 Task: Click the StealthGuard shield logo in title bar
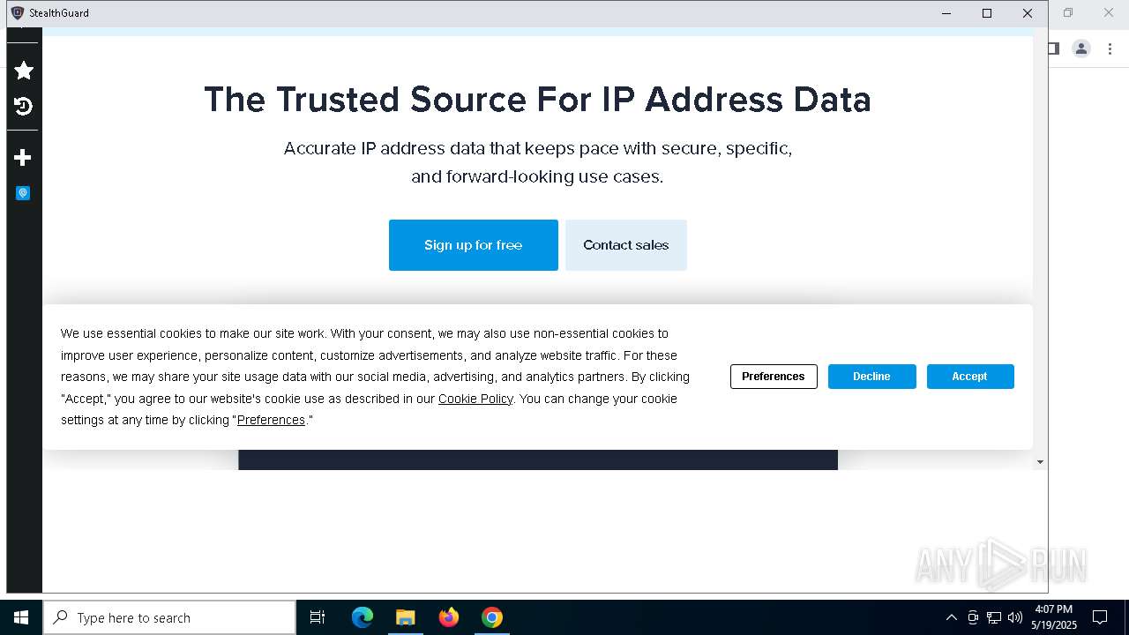(x=17, y=13)
